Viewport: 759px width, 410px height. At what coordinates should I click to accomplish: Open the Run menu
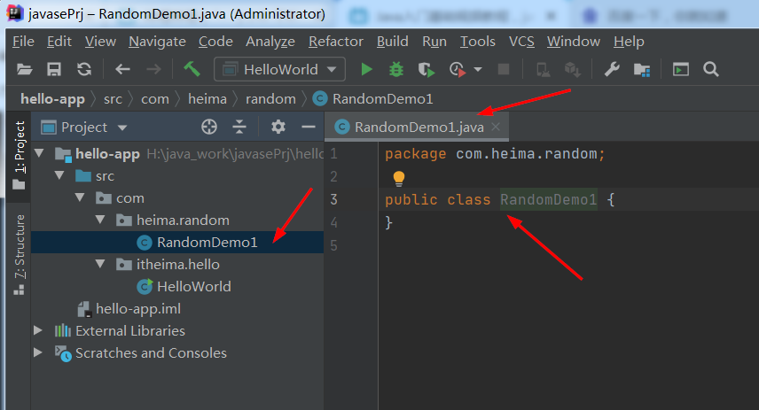pos(434,42)
